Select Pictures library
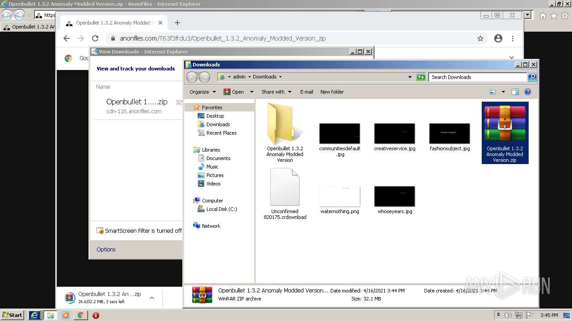Screen dimensions: 572x321 tap(215, 175)
